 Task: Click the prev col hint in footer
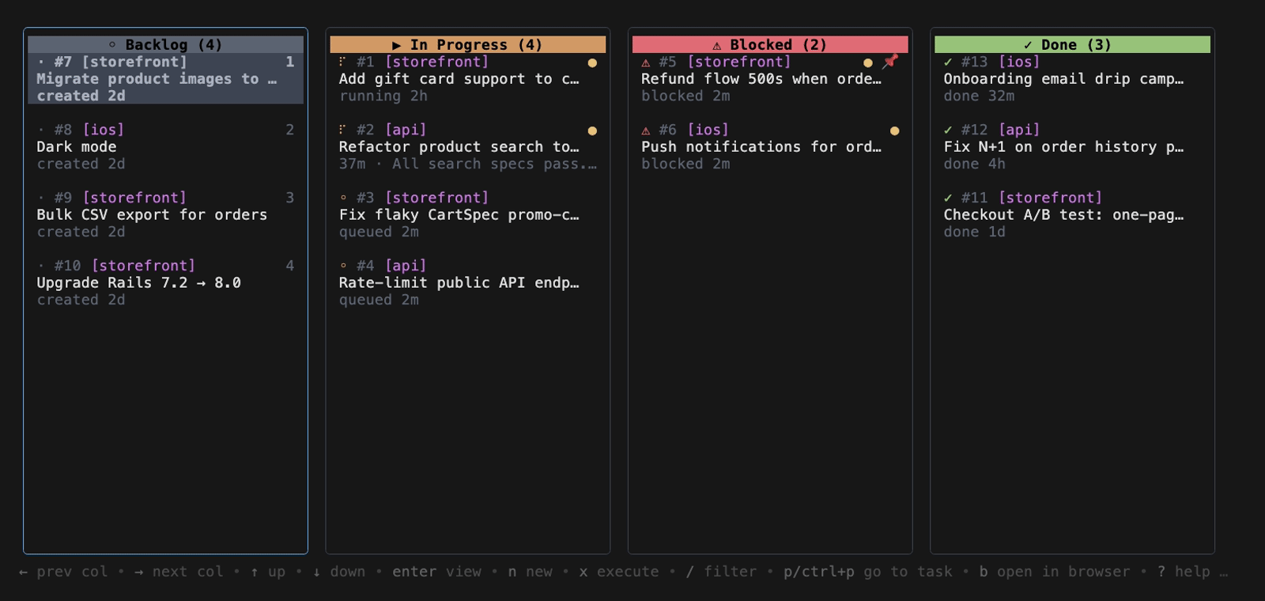[x=63, y=571]
